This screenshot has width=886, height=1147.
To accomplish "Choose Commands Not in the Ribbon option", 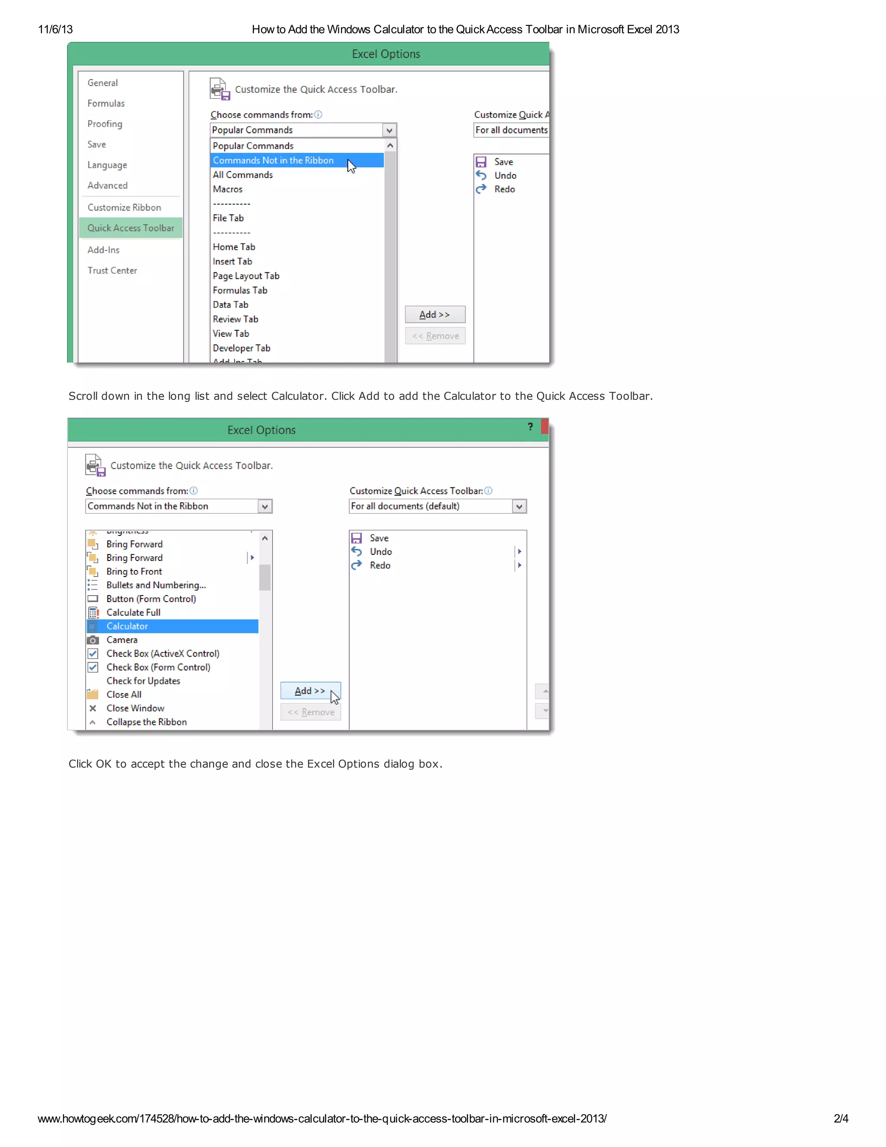I will click(273, 160).
